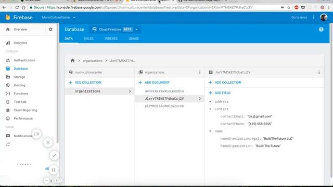333x187 pixels.
Task: Click ADD FIELD button
Action: 220,92
